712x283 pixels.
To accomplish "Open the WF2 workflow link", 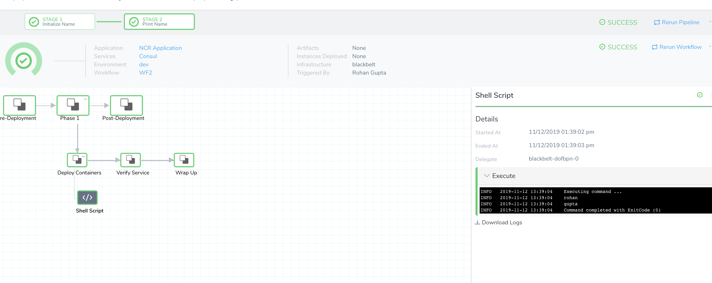I will click(x=146, y=73).
